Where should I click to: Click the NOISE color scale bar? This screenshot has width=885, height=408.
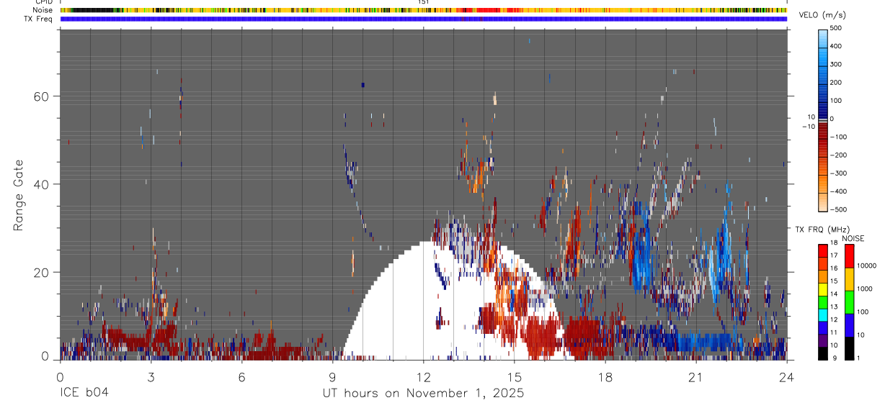coord(850,302)
